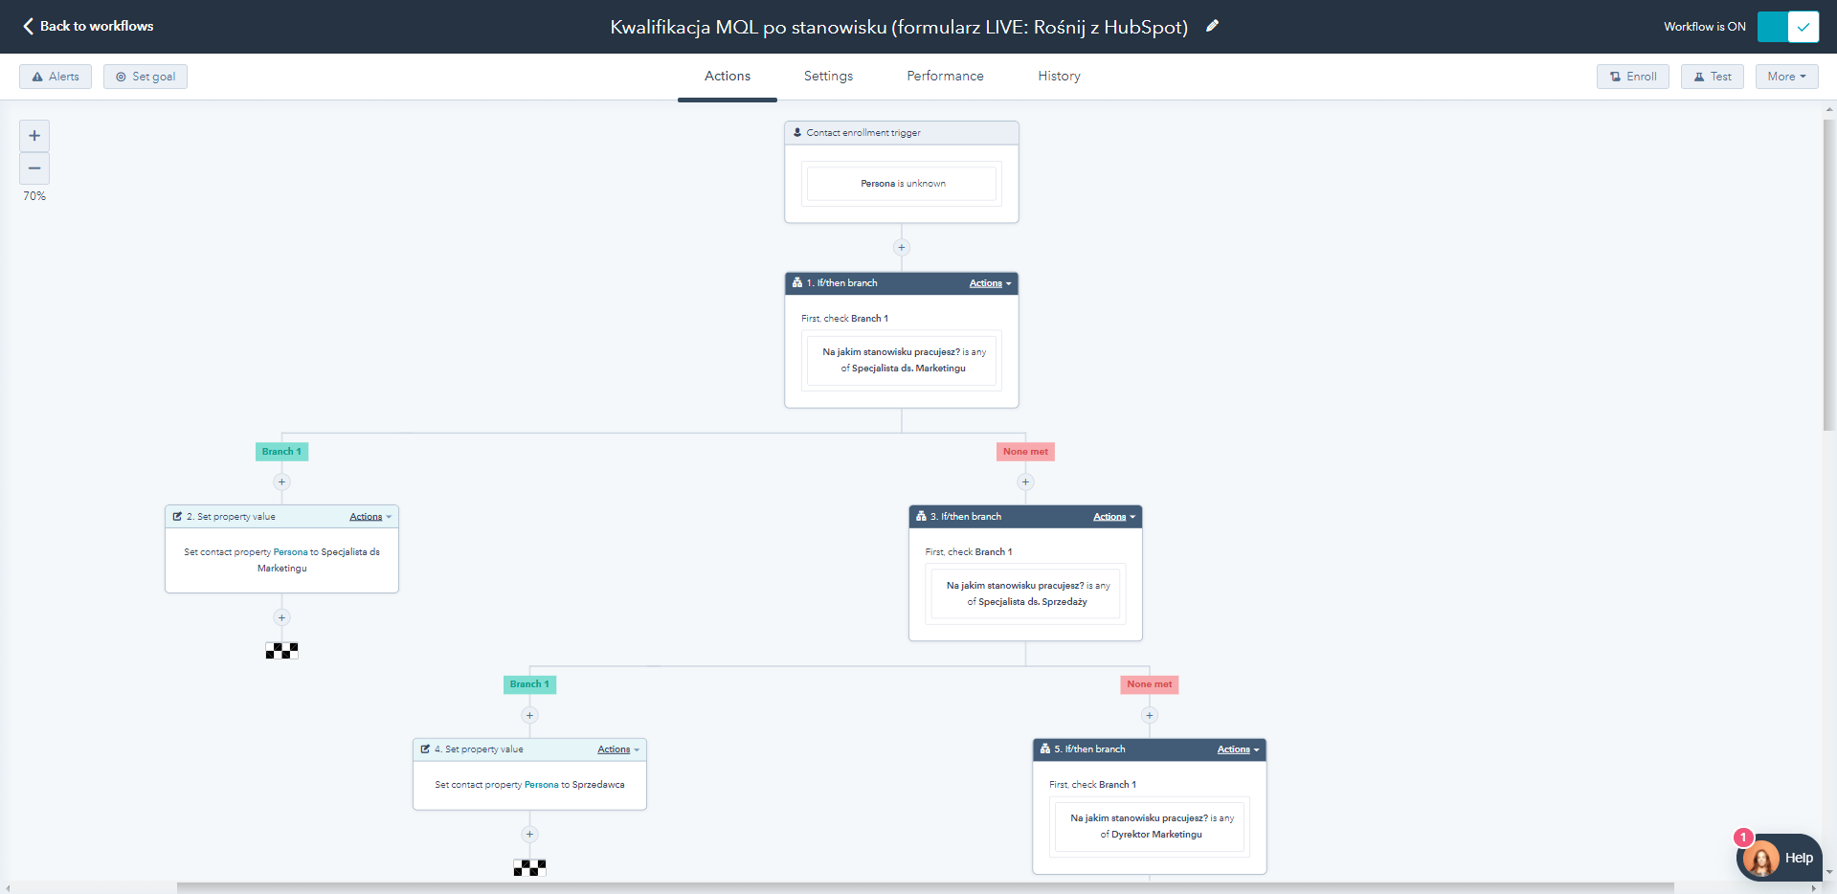Open Specjalista ds. Sprzedaży branch condition
Screen dimensions: 1837x894
(x=1026, y=593)
